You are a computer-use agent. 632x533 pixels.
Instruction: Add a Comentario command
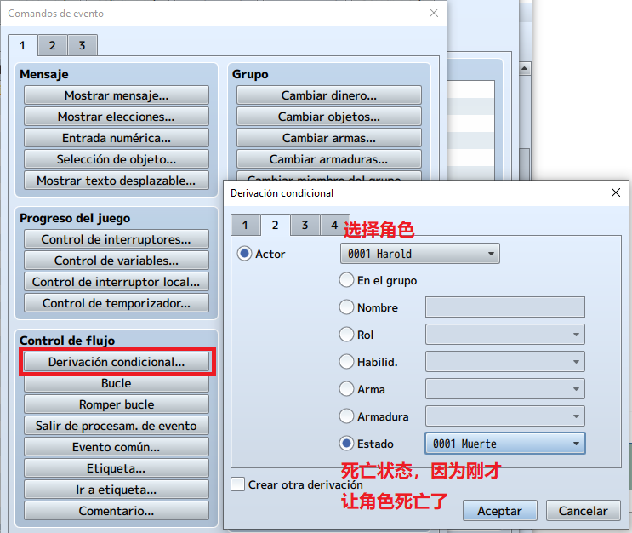click(x=116, y=511)
